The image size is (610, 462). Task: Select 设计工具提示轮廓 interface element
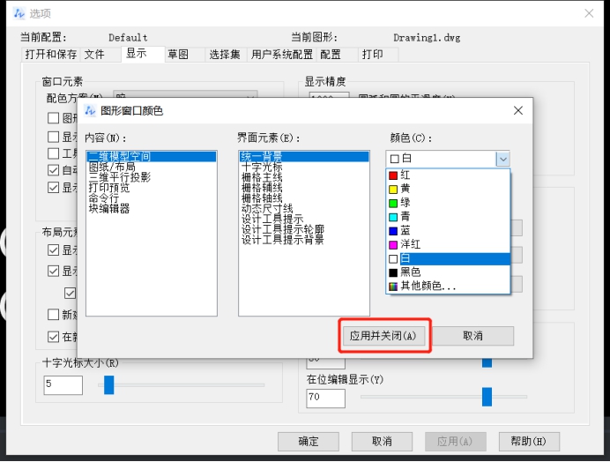(x=304, y=229)
